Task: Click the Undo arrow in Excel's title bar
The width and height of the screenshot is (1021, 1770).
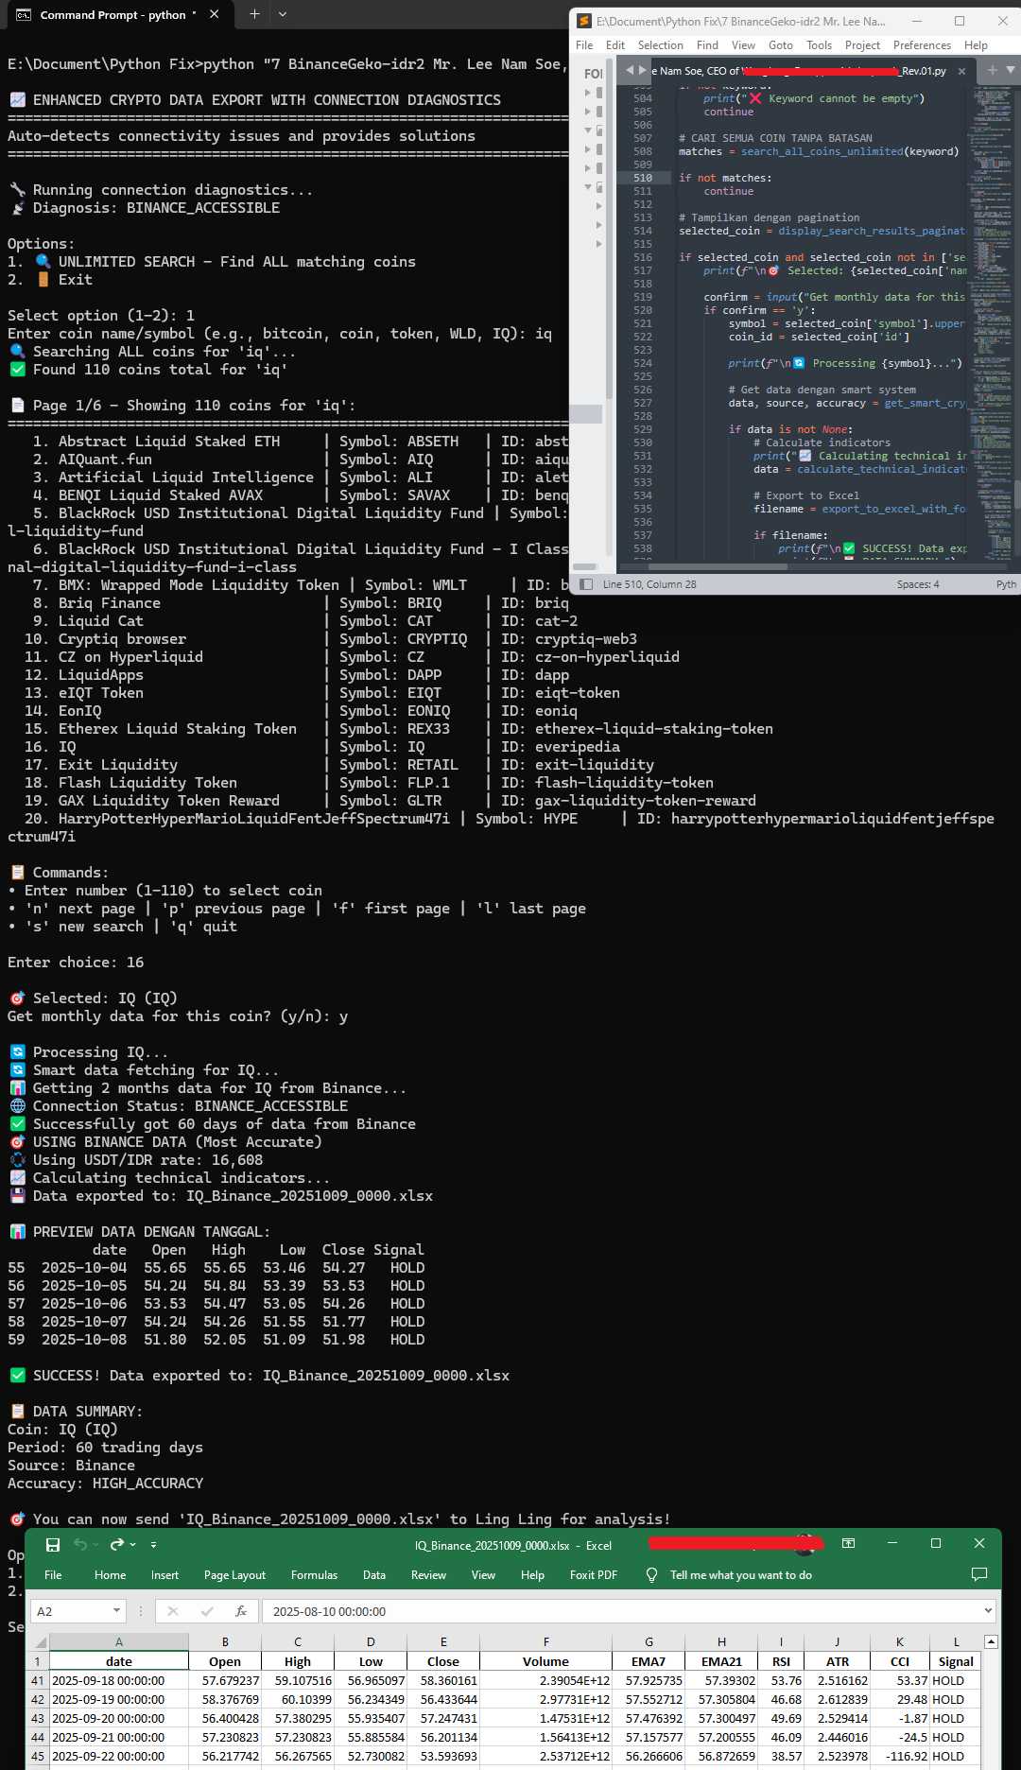Action: (x=80, y=1544)
